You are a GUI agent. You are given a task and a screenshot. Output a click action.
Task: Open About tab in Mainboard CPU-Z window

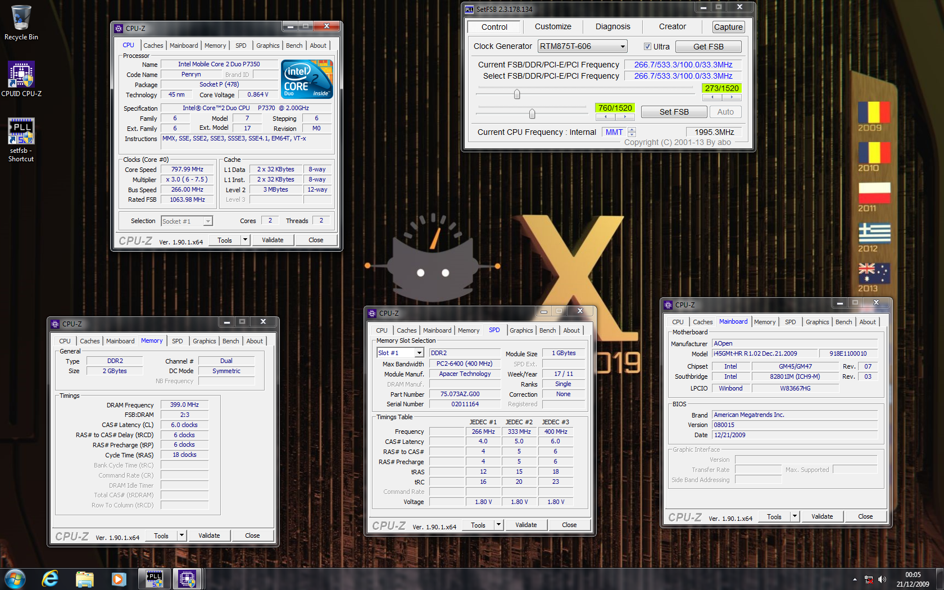[x=867, y=322]
